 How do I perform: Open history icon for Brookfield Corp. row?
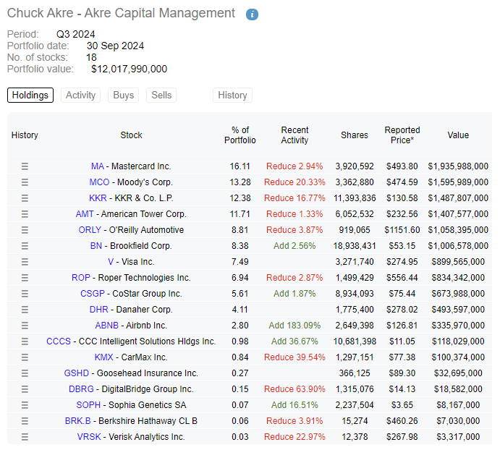point(25,246)
